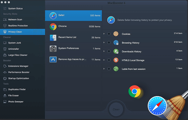Image resolution: width=188 pixels, height=120 pixels.
Task: Select Realtime Protection shield icon
Action: pyautogui.click(x=5, y=26)
